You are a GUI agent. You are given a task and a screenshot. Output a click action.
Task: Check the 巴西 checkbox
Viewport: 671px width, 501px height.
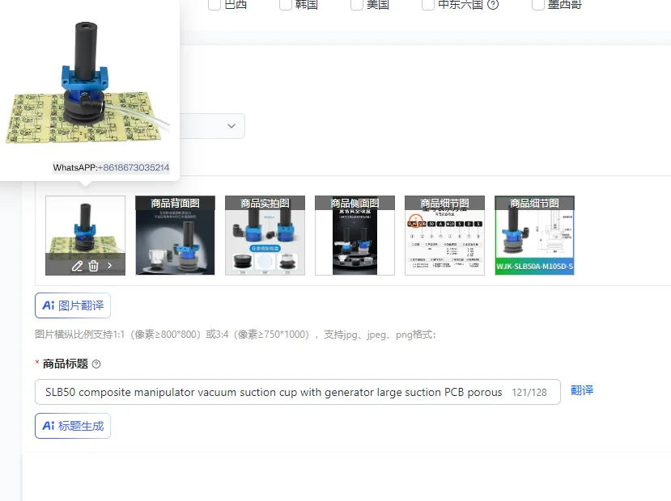point(214,5)
